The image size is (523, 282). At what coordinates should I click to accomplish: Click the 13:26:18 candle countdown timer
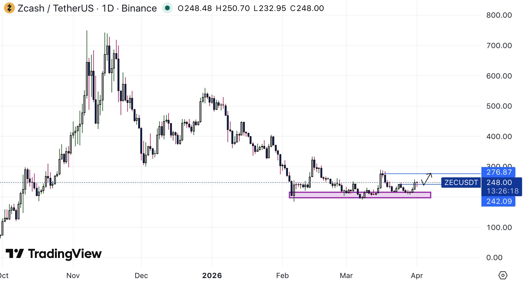[502, 191]
